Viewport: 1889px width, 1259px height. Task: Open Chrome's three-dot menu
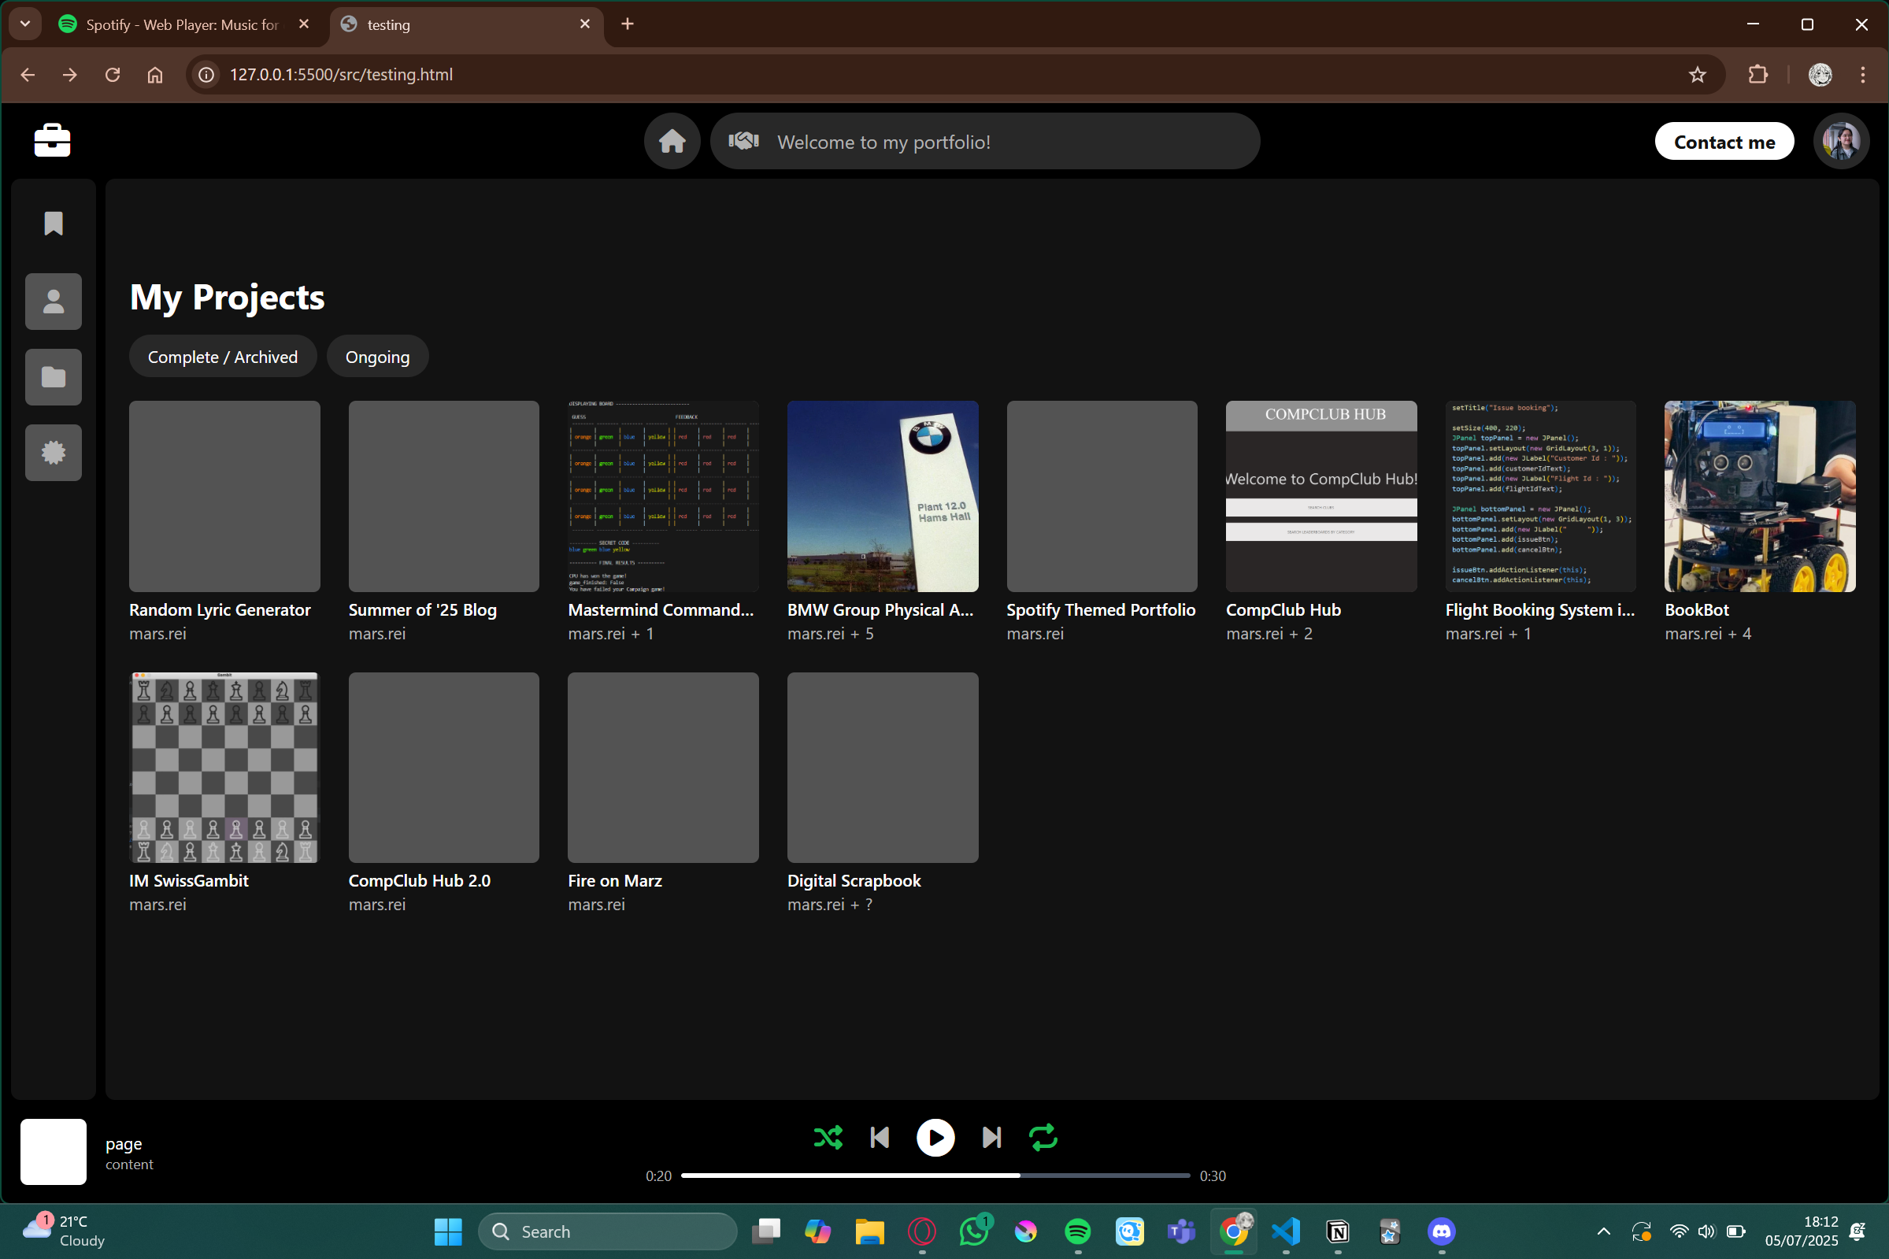(1862, 75)
